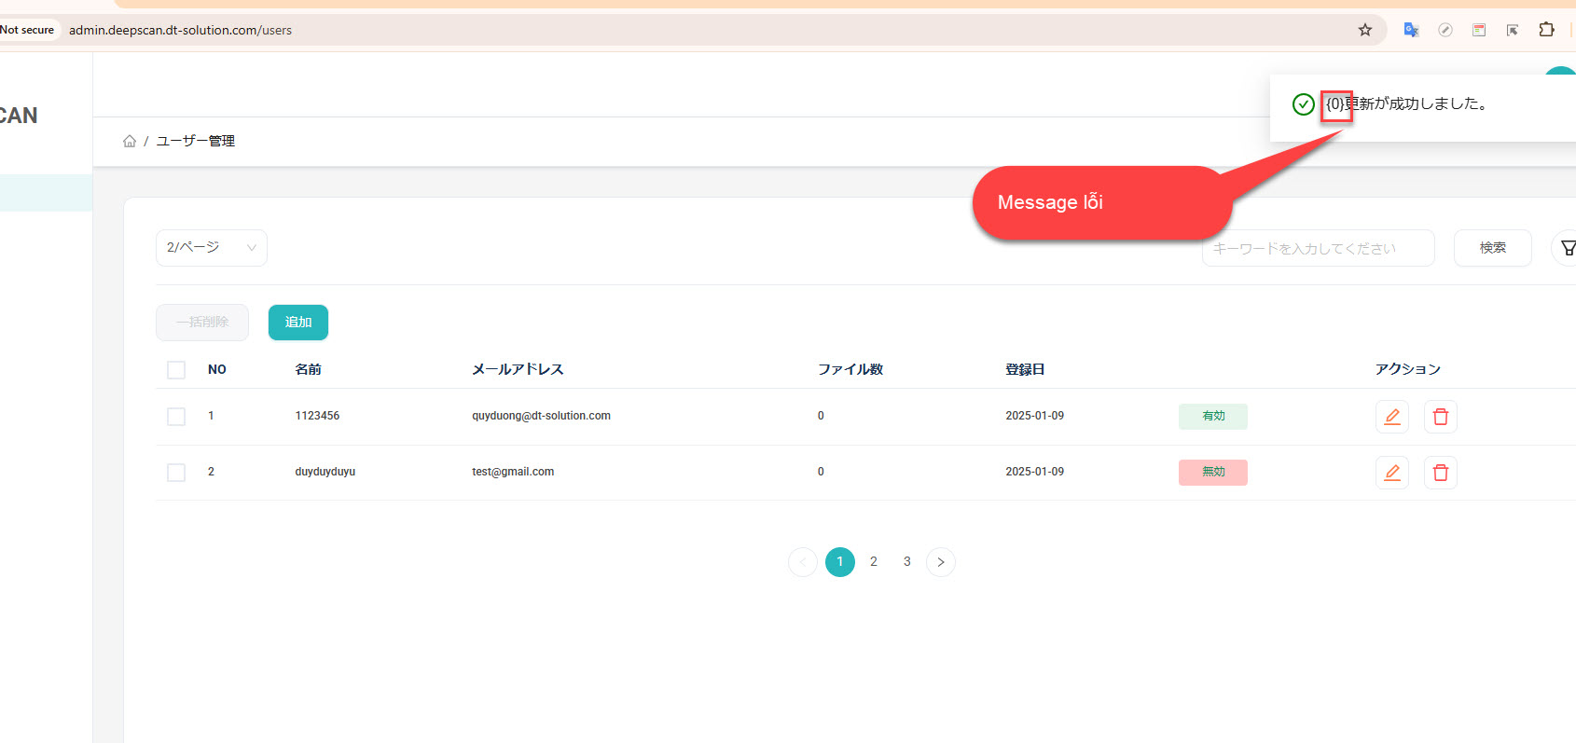Open the 2/ページ page size dropdown
This screenshot has height=743, width=1576.
click(211, 248)
